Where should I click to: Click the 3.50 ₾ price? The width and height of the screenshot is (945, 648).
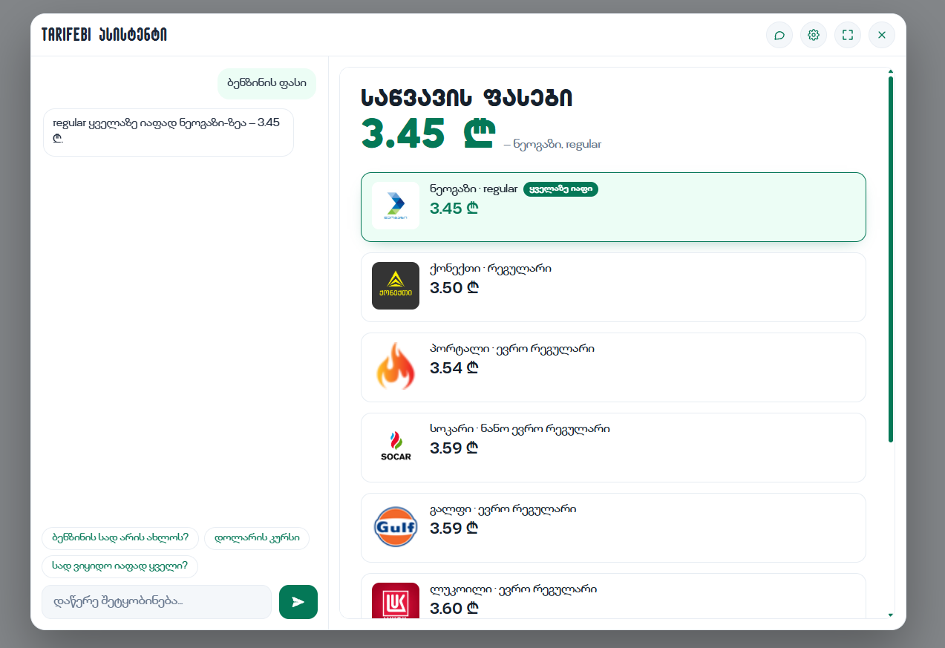tap(454, 289)
